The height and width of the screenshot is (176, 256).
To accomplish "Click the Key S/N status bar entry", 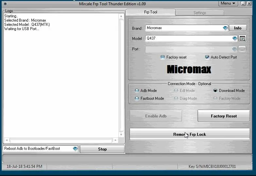I will pos(212,167).
